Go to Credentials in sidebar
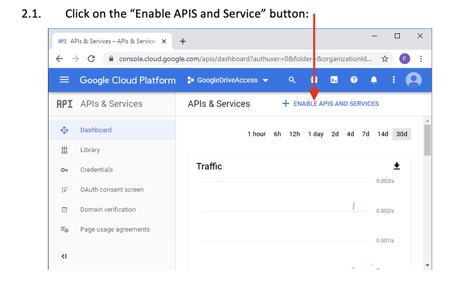The width and height of the screenshot is (462, 307). click(96, 170)
